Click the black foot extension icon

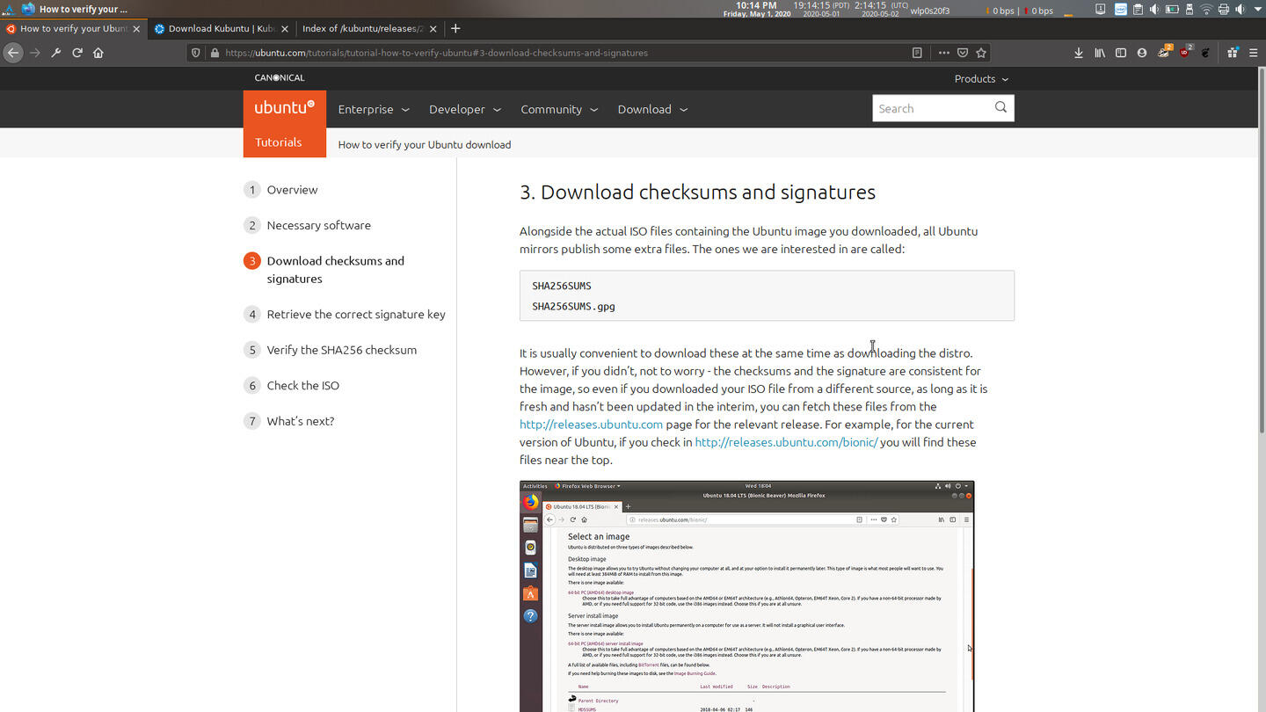pyautogui.click(x=1206, y=53)
